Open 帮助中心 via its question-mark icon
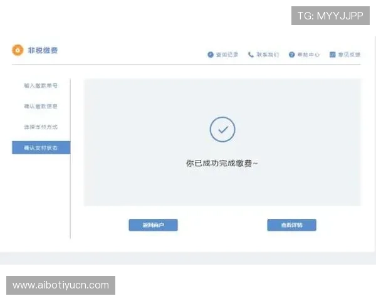Viewport: 376px width, 301px height. click(x=291, y=55)
